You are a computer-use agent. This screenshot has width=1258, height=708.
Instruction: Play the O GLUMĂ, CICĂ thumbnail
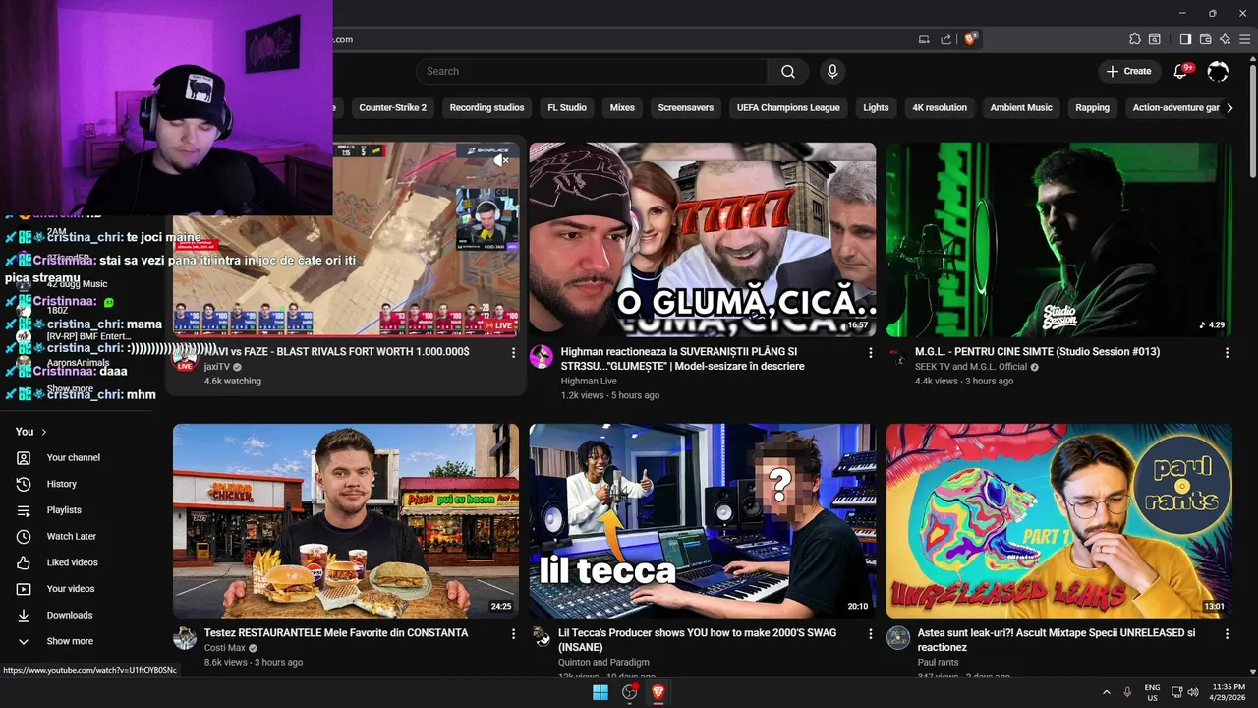(702, 239)
